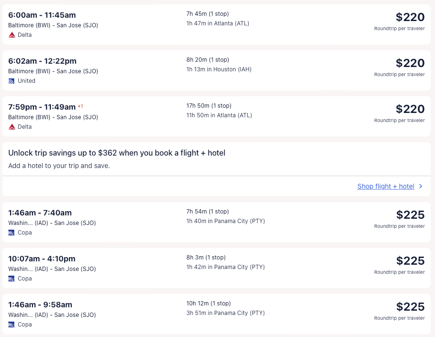Click the 1h 13m Houston layover details

218,69
